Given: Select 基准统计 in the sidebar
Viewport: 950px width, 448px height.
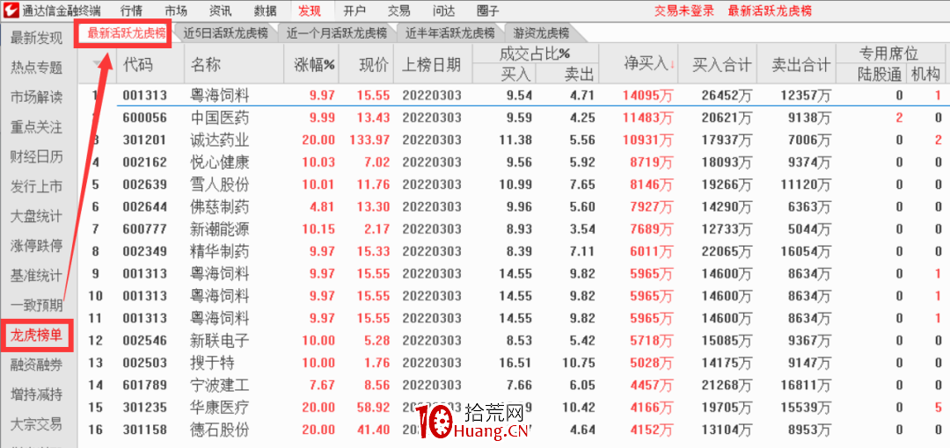Looking at the screenshot, I should tap(36, 276).
